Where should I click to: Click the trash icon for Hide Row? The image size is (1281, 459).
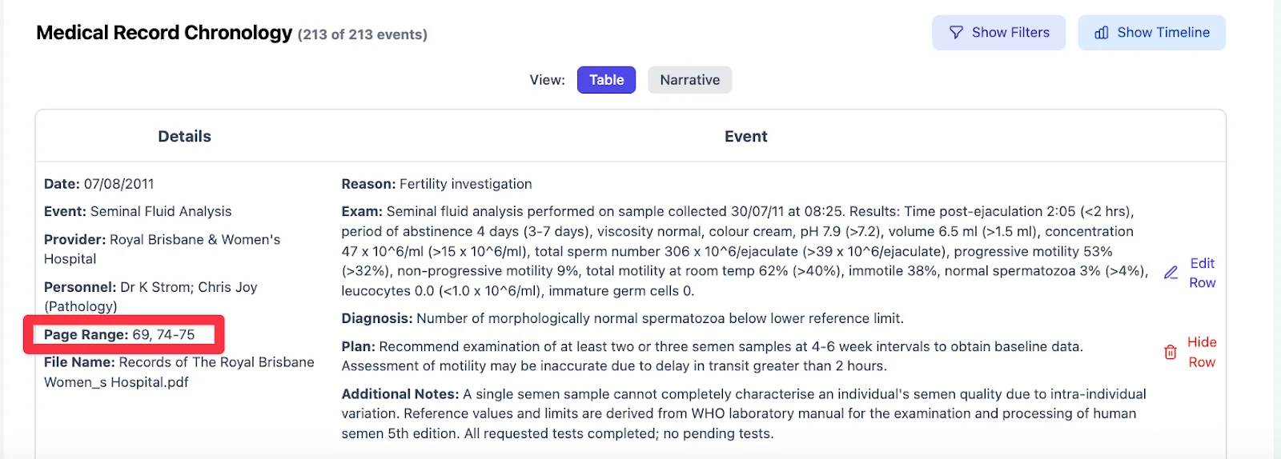point(1170,352)
